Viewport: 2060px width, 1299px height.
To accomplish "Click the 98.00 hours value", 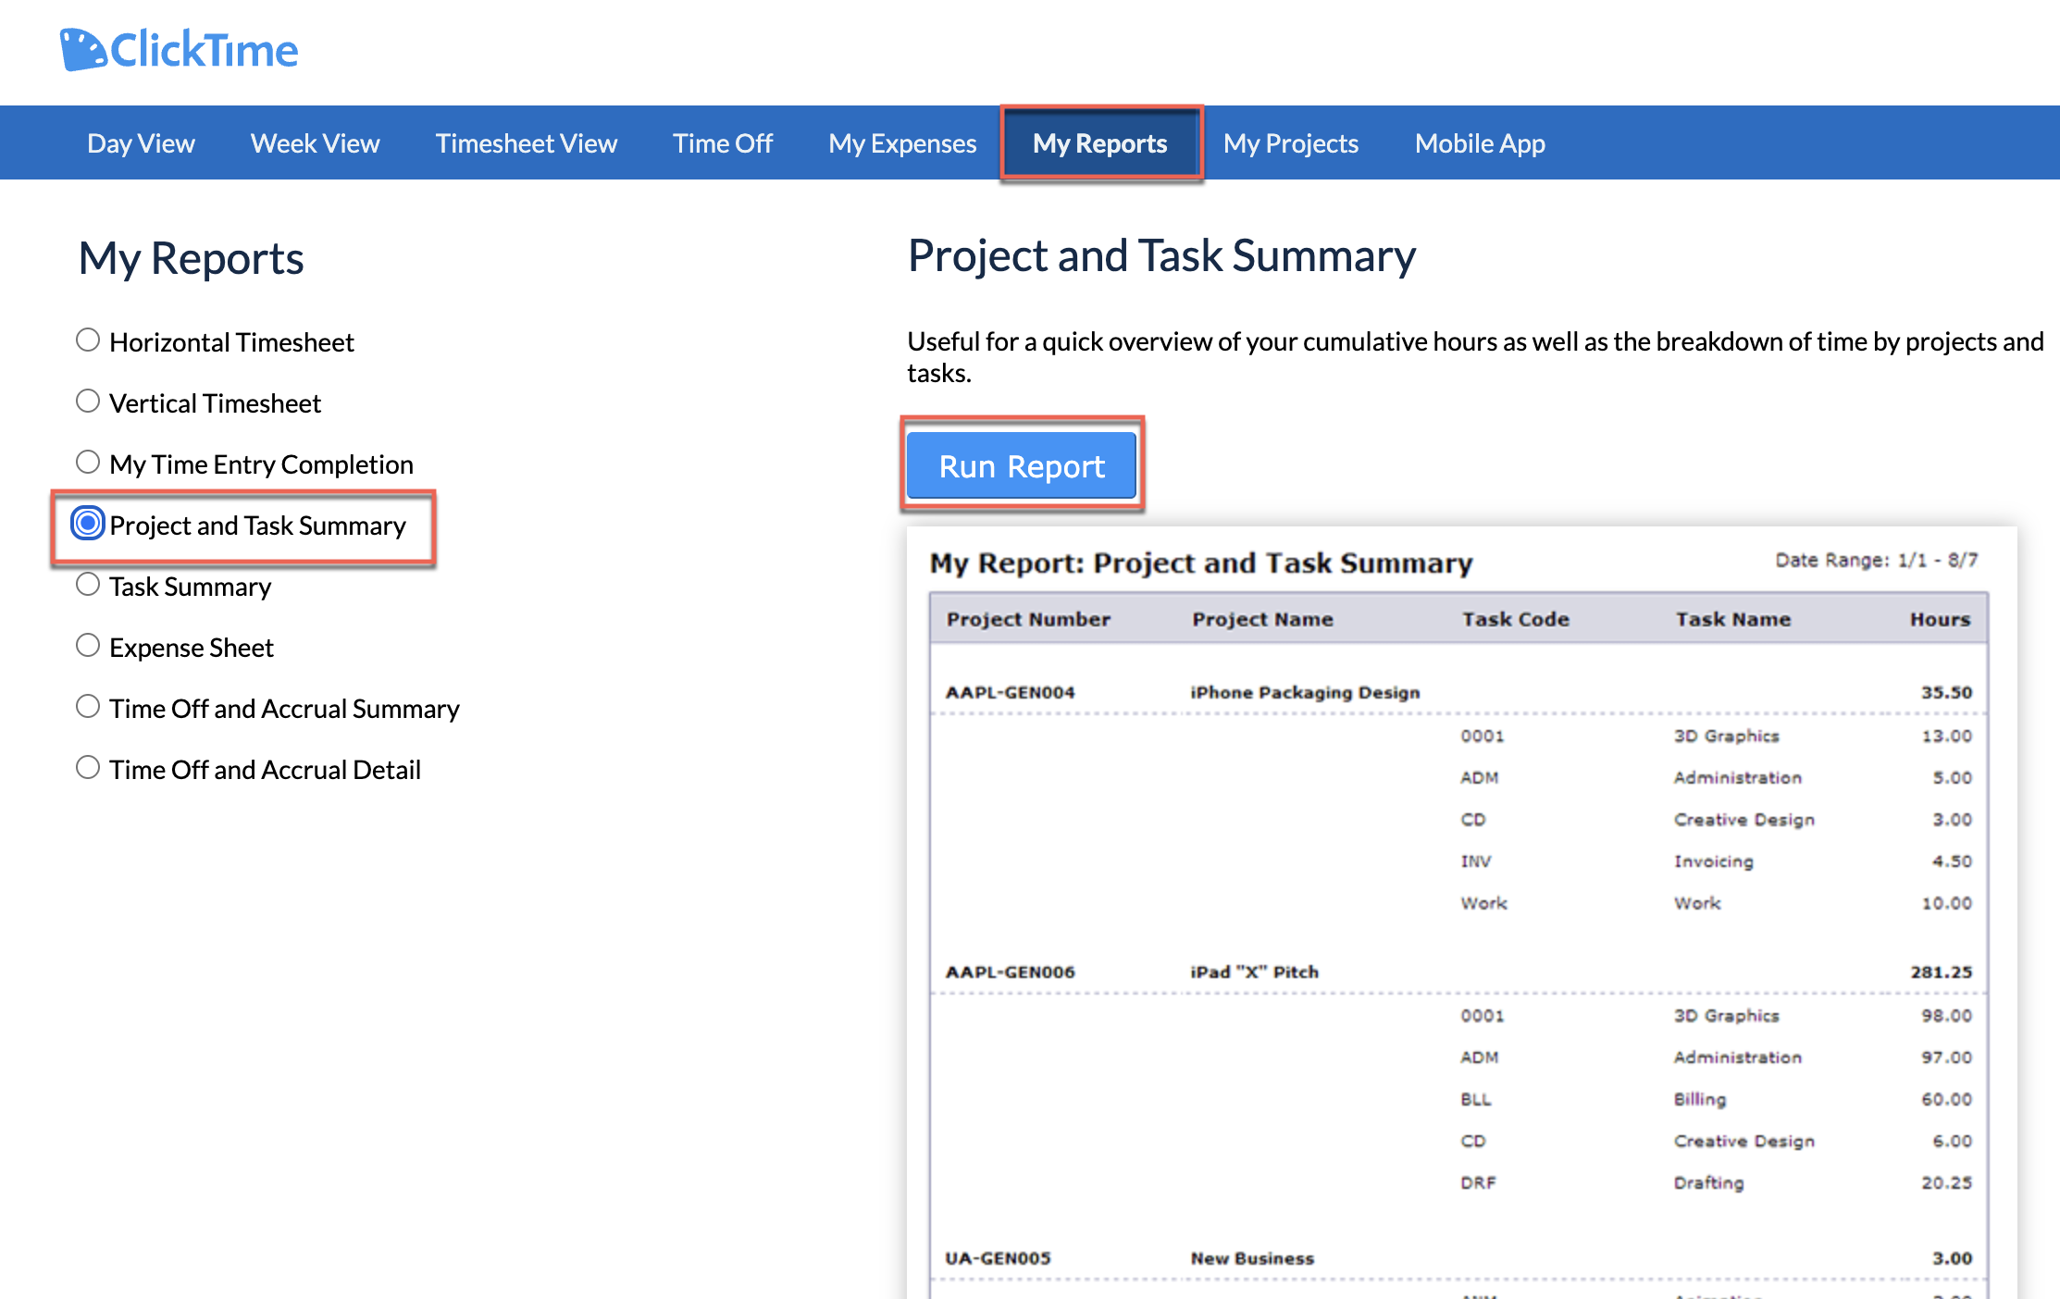I will click(1946, 1015).
